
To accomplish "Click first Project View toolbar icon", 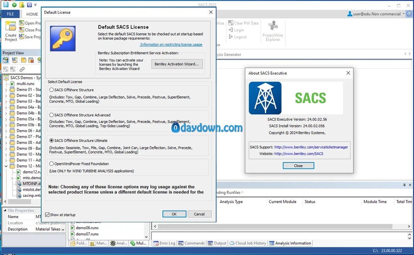I will (x=6, y=60).
